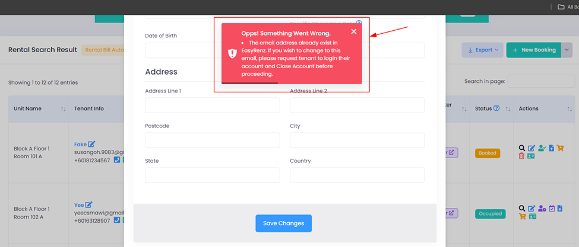Image resolution: width=579 pixels, height=247 pixels.
Task: Open the Export dropdown
Action: (482, 50)
